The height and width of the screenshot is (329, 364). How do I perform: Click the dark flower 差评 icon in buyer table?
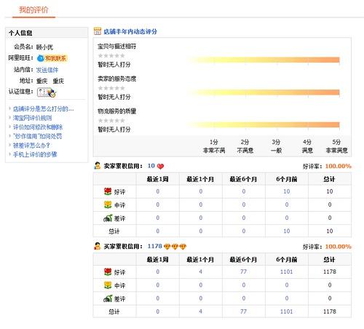[x=108, y=298]
